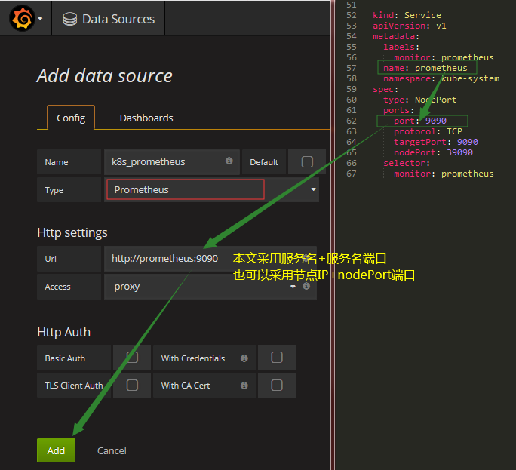
Task: Click 'selector:' line in code editor
Action: click(x=407, y=163)
